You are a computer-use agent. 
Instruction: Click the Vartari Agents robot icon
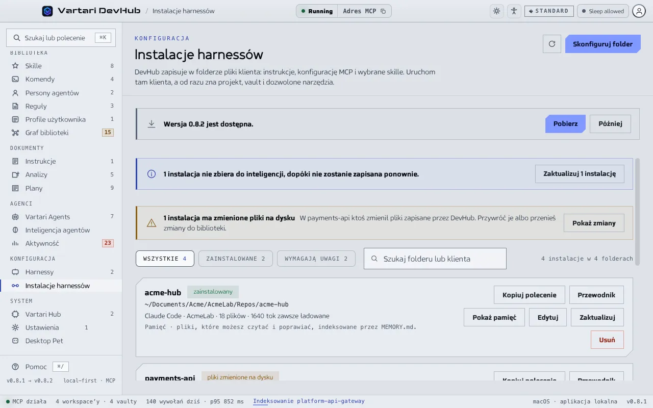[15, 217]
